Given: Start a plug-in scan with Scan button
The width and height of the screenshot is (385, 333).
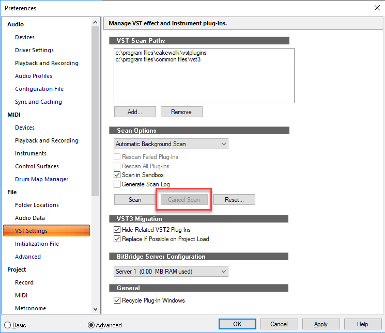Looking at the screenshot, I should (135, 200).
